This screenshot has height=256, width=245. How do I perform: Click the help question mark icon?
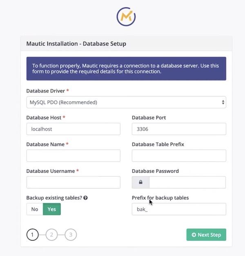click(x=85, y=198)
